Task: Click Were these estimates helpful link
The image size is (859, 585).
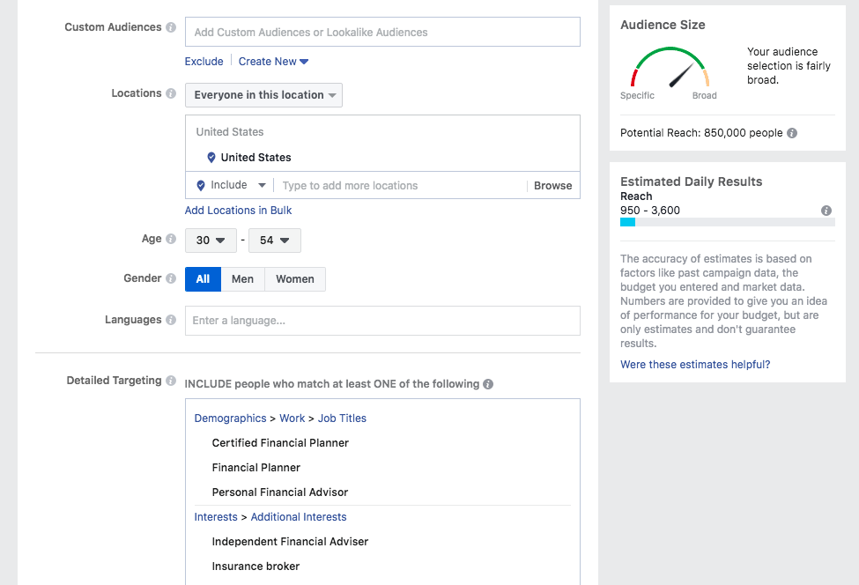Action: [695, 365]
